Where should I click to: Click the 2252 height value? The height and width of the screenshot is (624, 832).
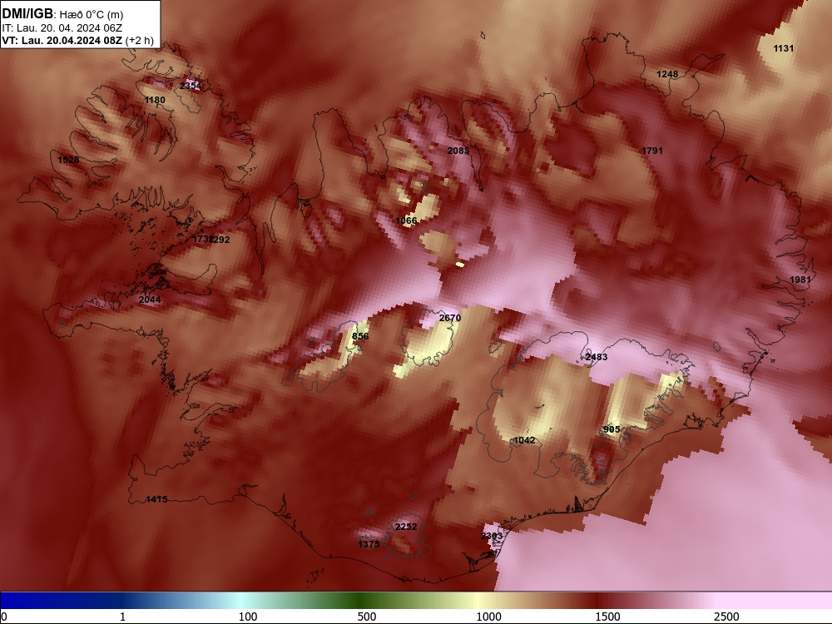point(406,527)
